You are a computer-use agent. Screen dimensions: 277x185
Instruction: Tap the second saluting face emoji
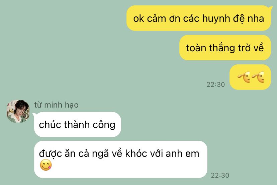[x=258, y=77]
